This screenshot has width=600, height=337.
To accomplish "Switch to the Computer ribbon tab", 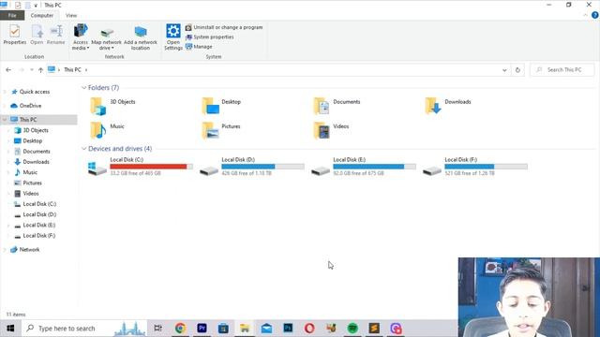I will [x=41, y=15].
